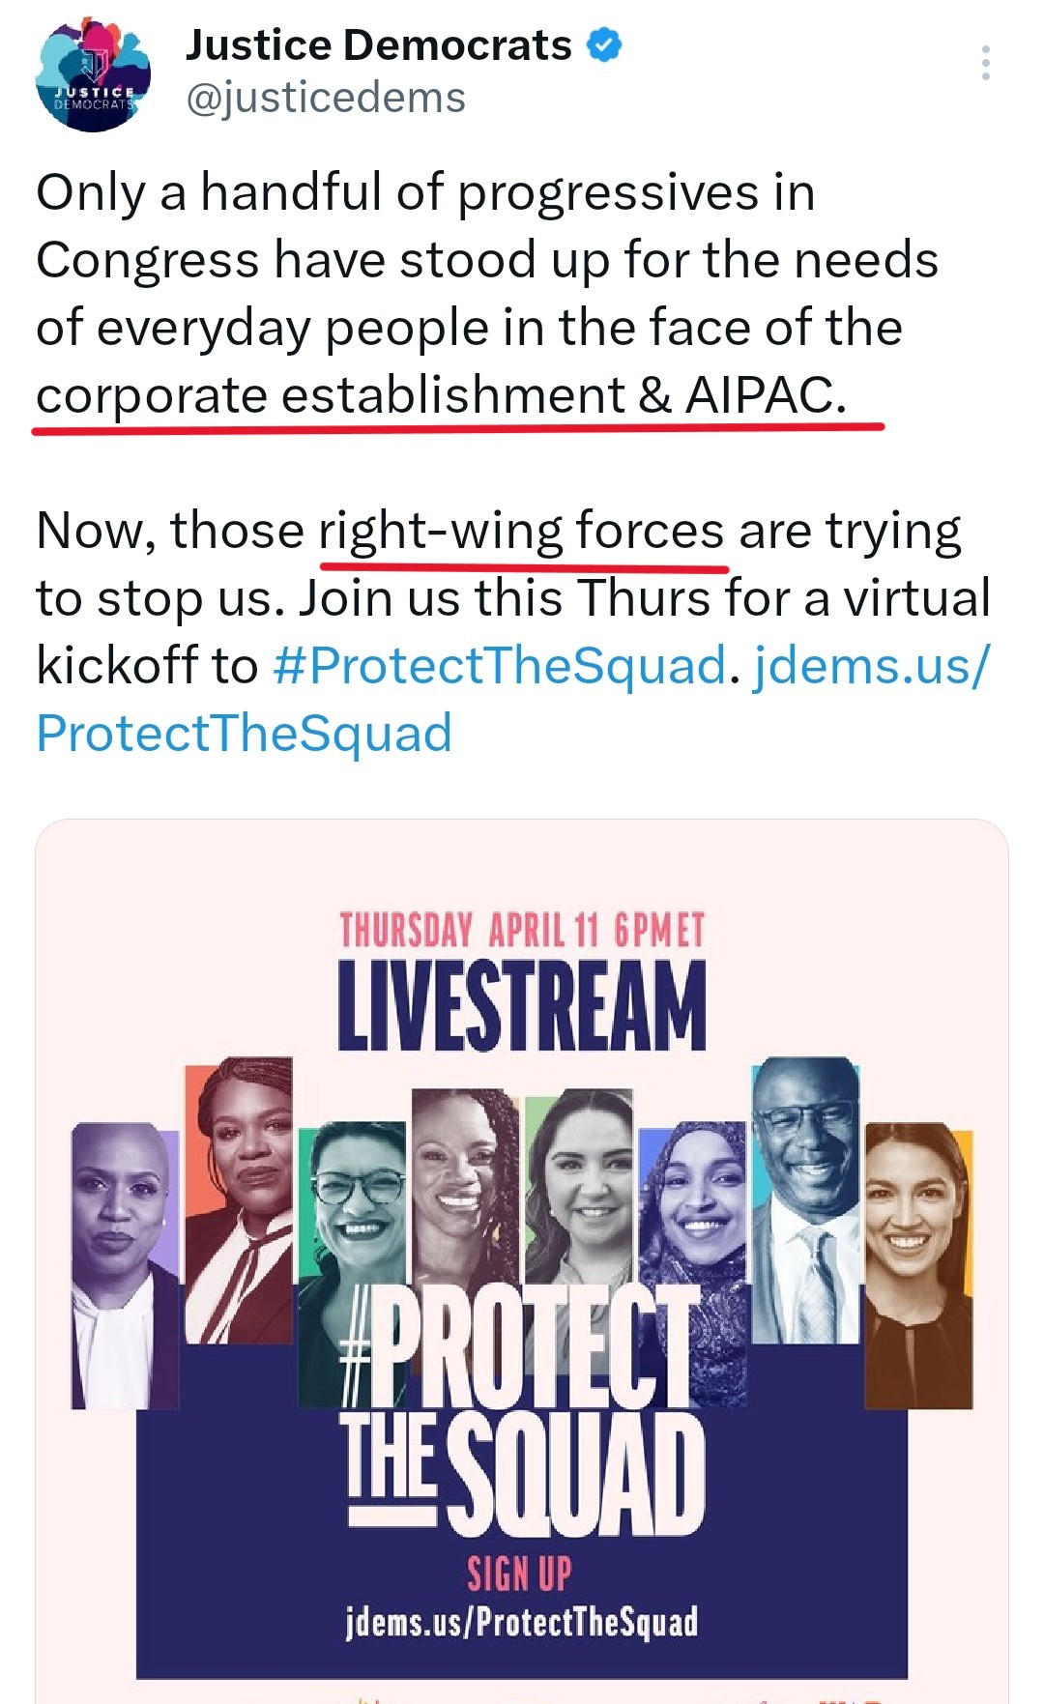Tap the LIVESTREAM headline in the image

tap(522, 1006)
